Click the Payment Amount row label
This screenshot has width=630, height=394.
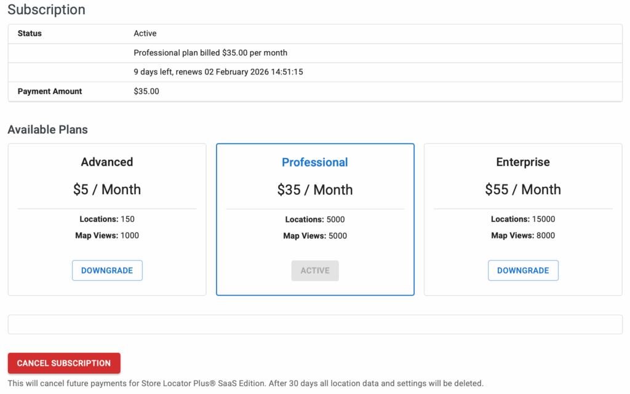50,92
